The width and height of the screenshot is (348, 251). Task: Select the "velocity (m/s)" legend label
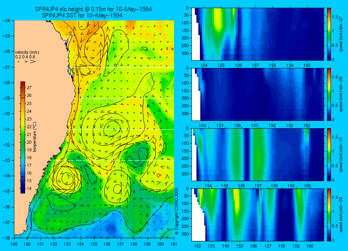click(x=27, y=53)
